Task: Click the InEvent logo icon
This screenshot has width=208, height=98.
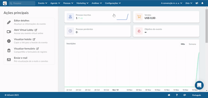Action: click(5, 3)
